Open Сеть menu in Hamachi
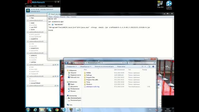Viewport: 199px width, 112px height. pos(35,6)
